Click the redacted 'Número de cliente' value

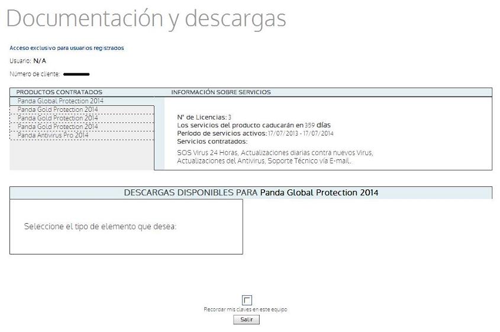coord(76,75)
